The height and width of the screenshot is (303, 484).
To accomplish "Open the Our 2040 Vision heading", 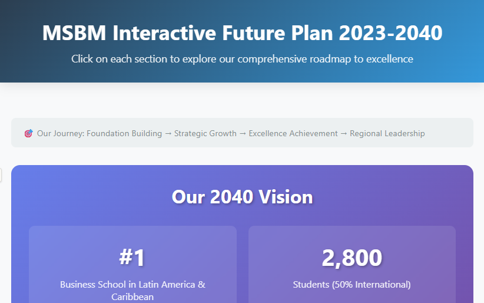I will click(242, 197).
